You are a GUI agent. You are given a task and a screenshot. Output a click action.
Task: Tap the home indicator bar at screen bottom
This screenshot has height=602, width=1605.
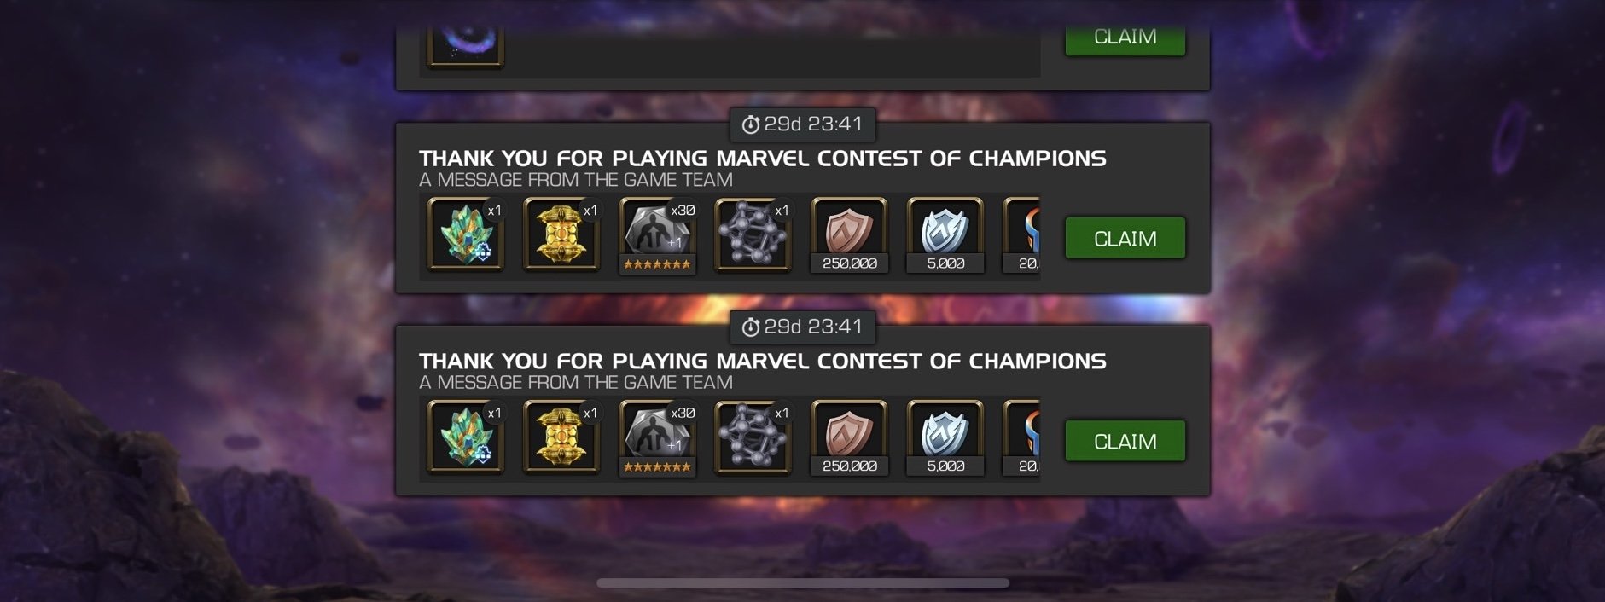(x=803, y=583)
